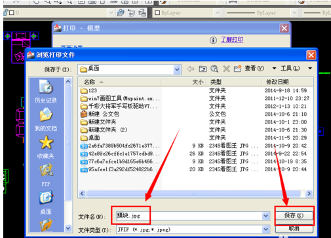
Task: Expand the 文件名 filename dropdown arrow
Action: [x=265, y=216]
